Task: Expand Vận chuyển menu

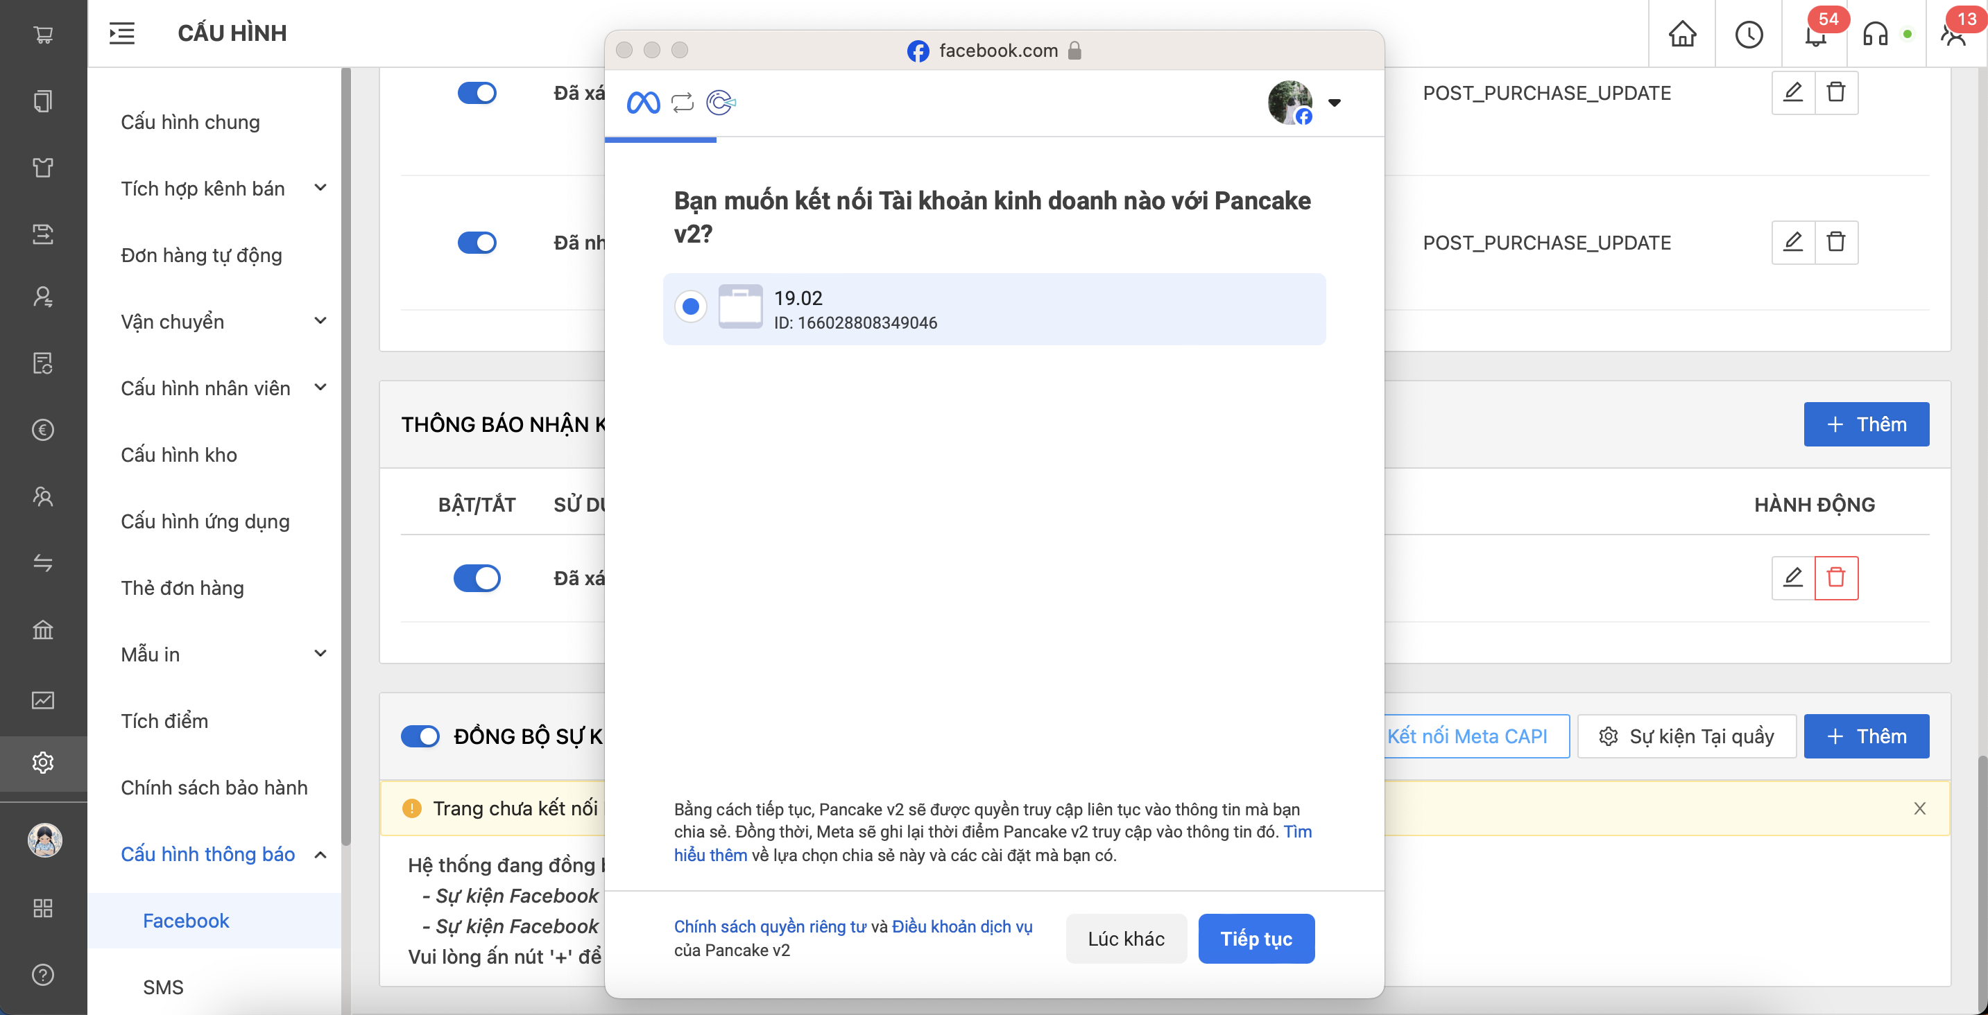Action: click(320, 320)
